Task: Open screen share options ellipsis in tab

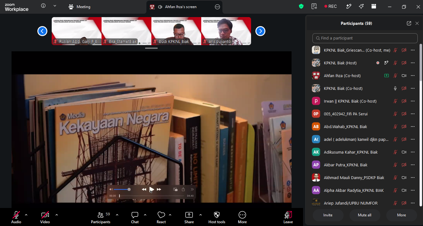Action: 217,7
